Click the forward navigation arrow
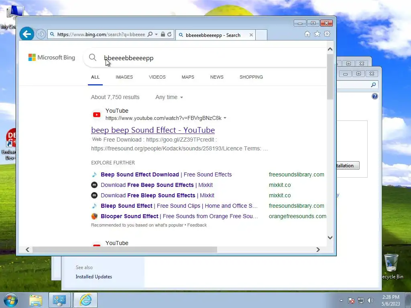Viewport: 411px width, 308px height. point(41,34)
